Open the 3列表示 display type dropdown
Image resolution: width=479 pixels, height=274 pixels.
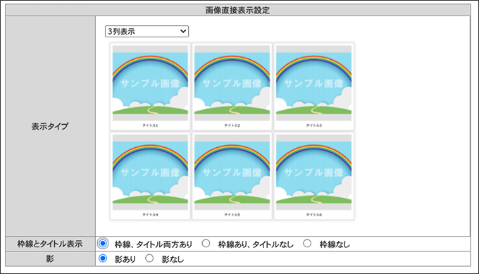[147, 31]
